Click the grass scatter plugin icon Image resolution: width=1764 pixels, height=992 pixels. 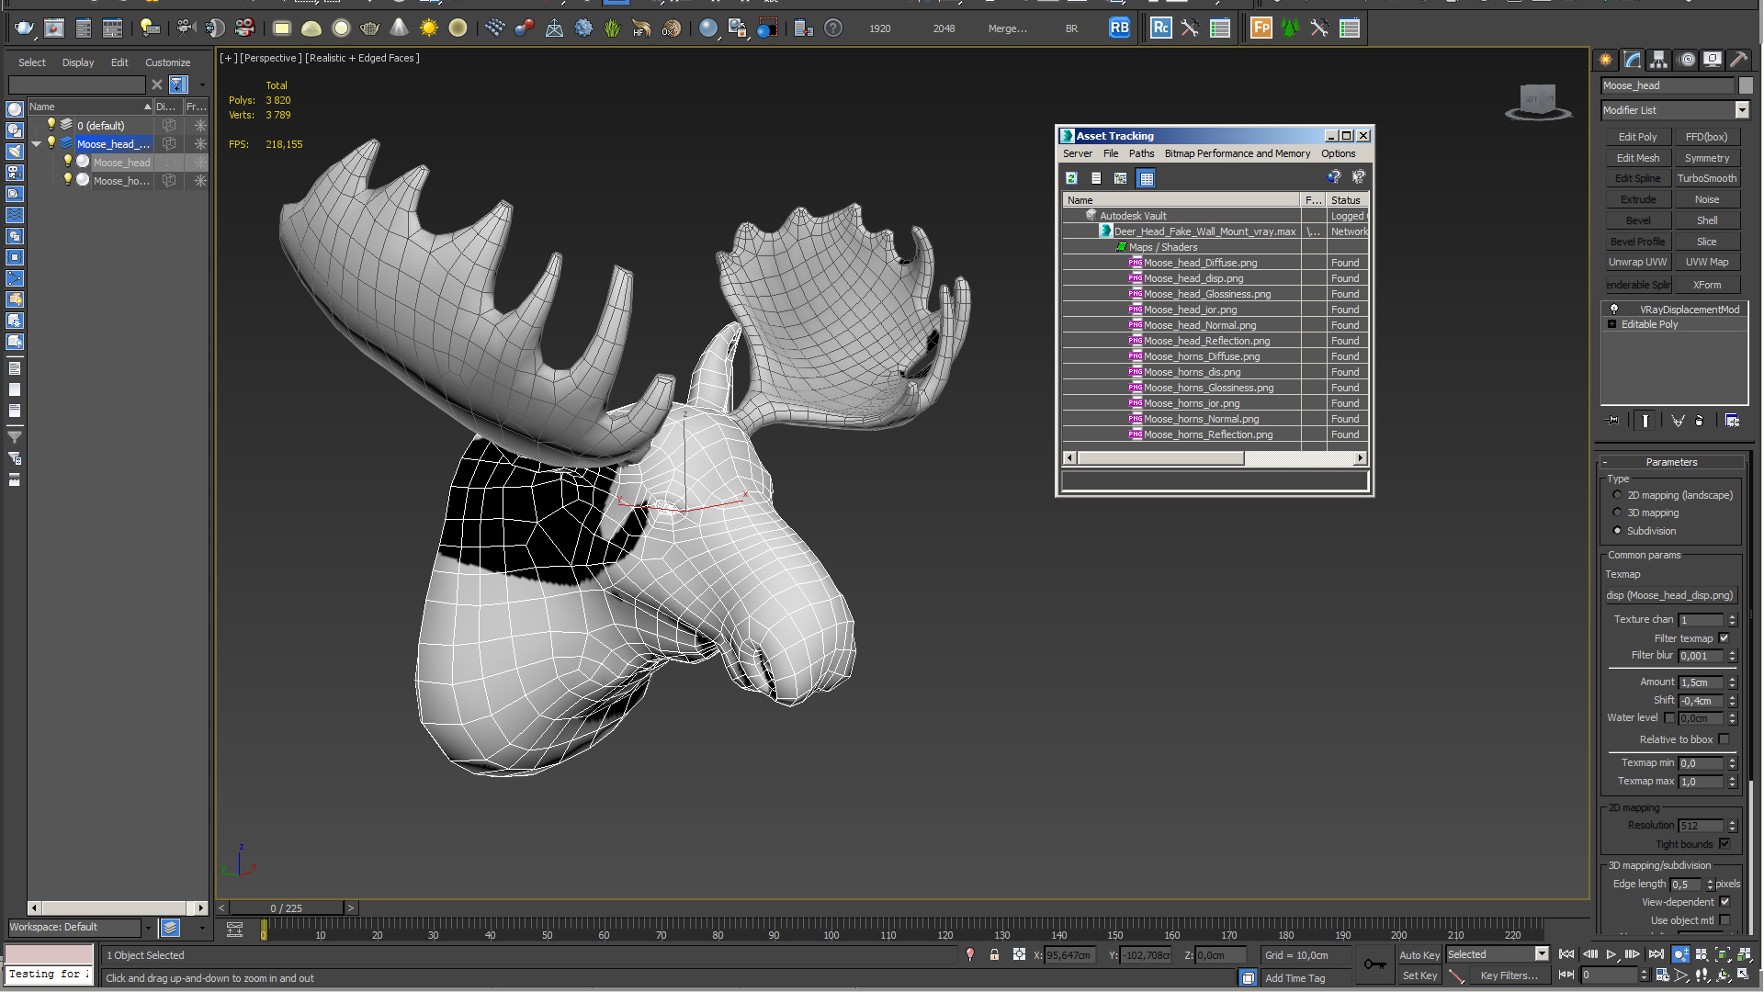click(613, 28)
